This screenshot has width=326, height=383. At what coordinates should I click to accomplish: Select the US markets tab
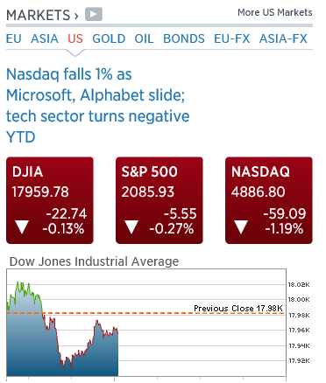75,38
